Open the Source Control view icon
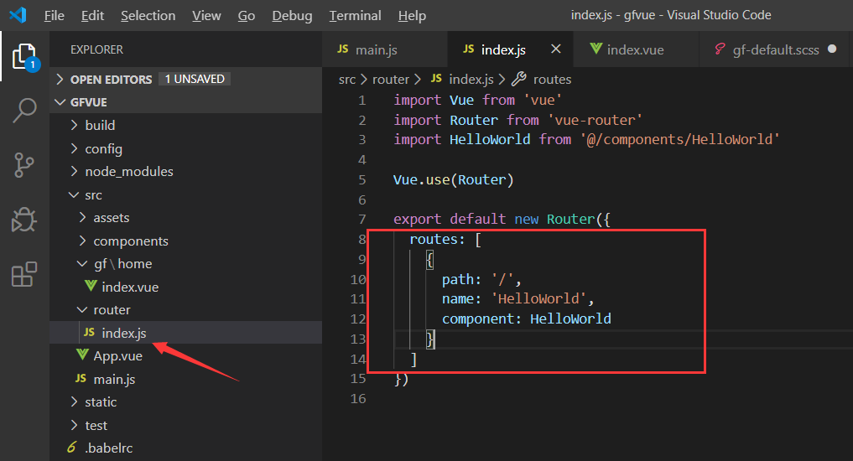The width and height of the screenshot is (853, 461). click(24, 165)
